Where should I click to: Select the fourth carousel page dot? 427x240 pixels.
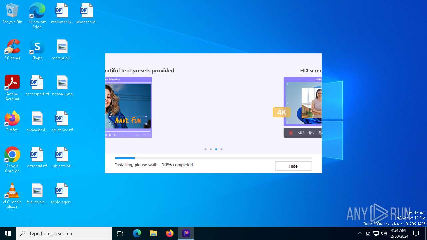[222, 149]
